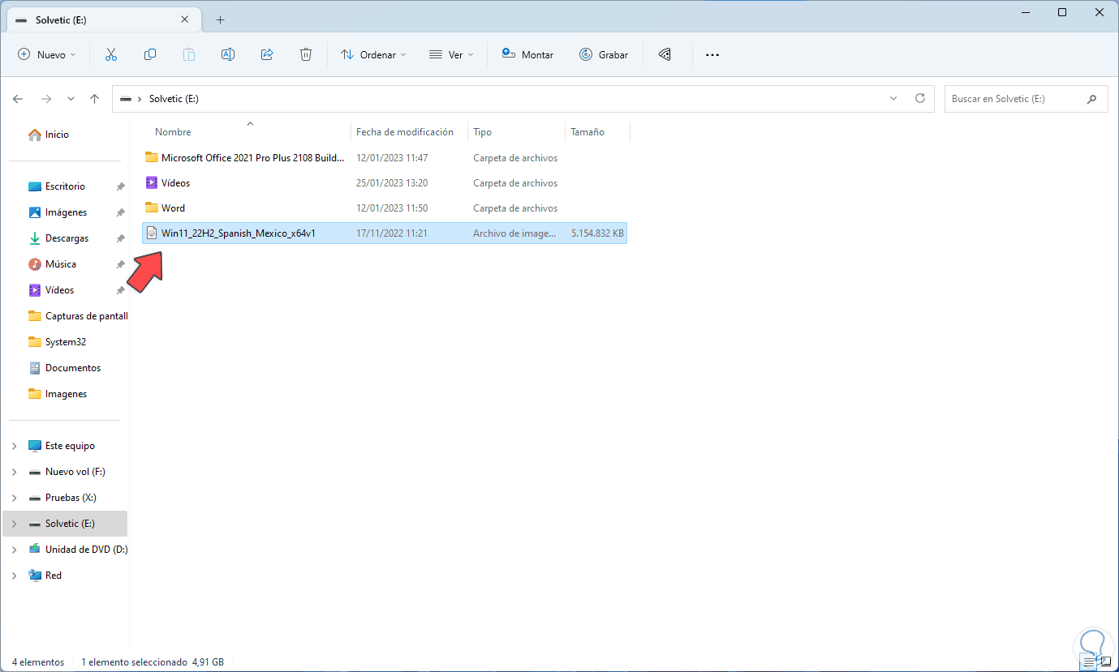The width and height of the screenshot is (1119, 672).
Task: Unpin Escritorio using its pin icon
Action: 120,186
